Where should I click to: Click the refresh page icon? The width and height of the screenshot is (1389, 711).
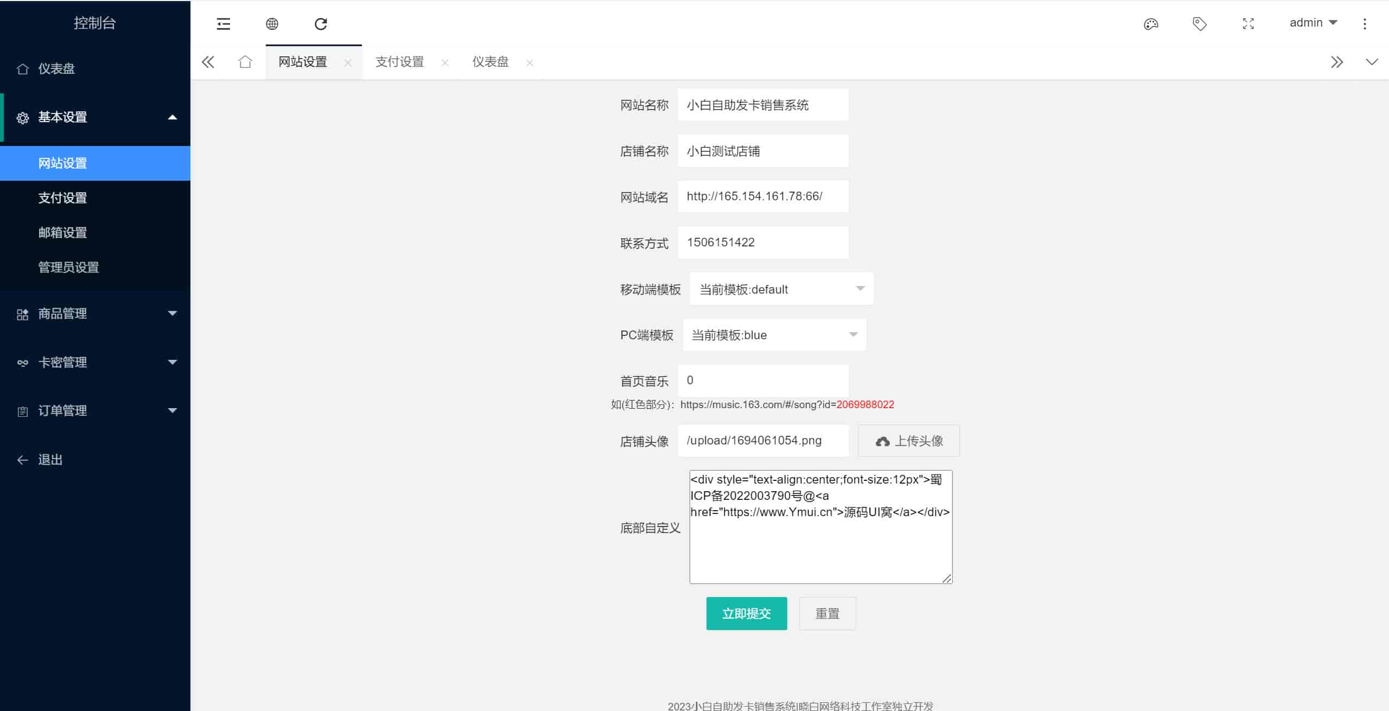[321, 24]
